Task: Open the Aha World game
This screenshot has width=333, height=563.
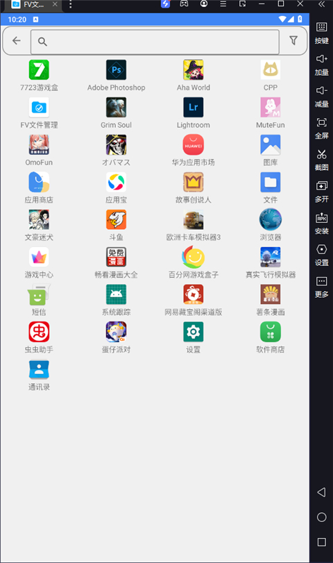Action: (x=193, y=69)
